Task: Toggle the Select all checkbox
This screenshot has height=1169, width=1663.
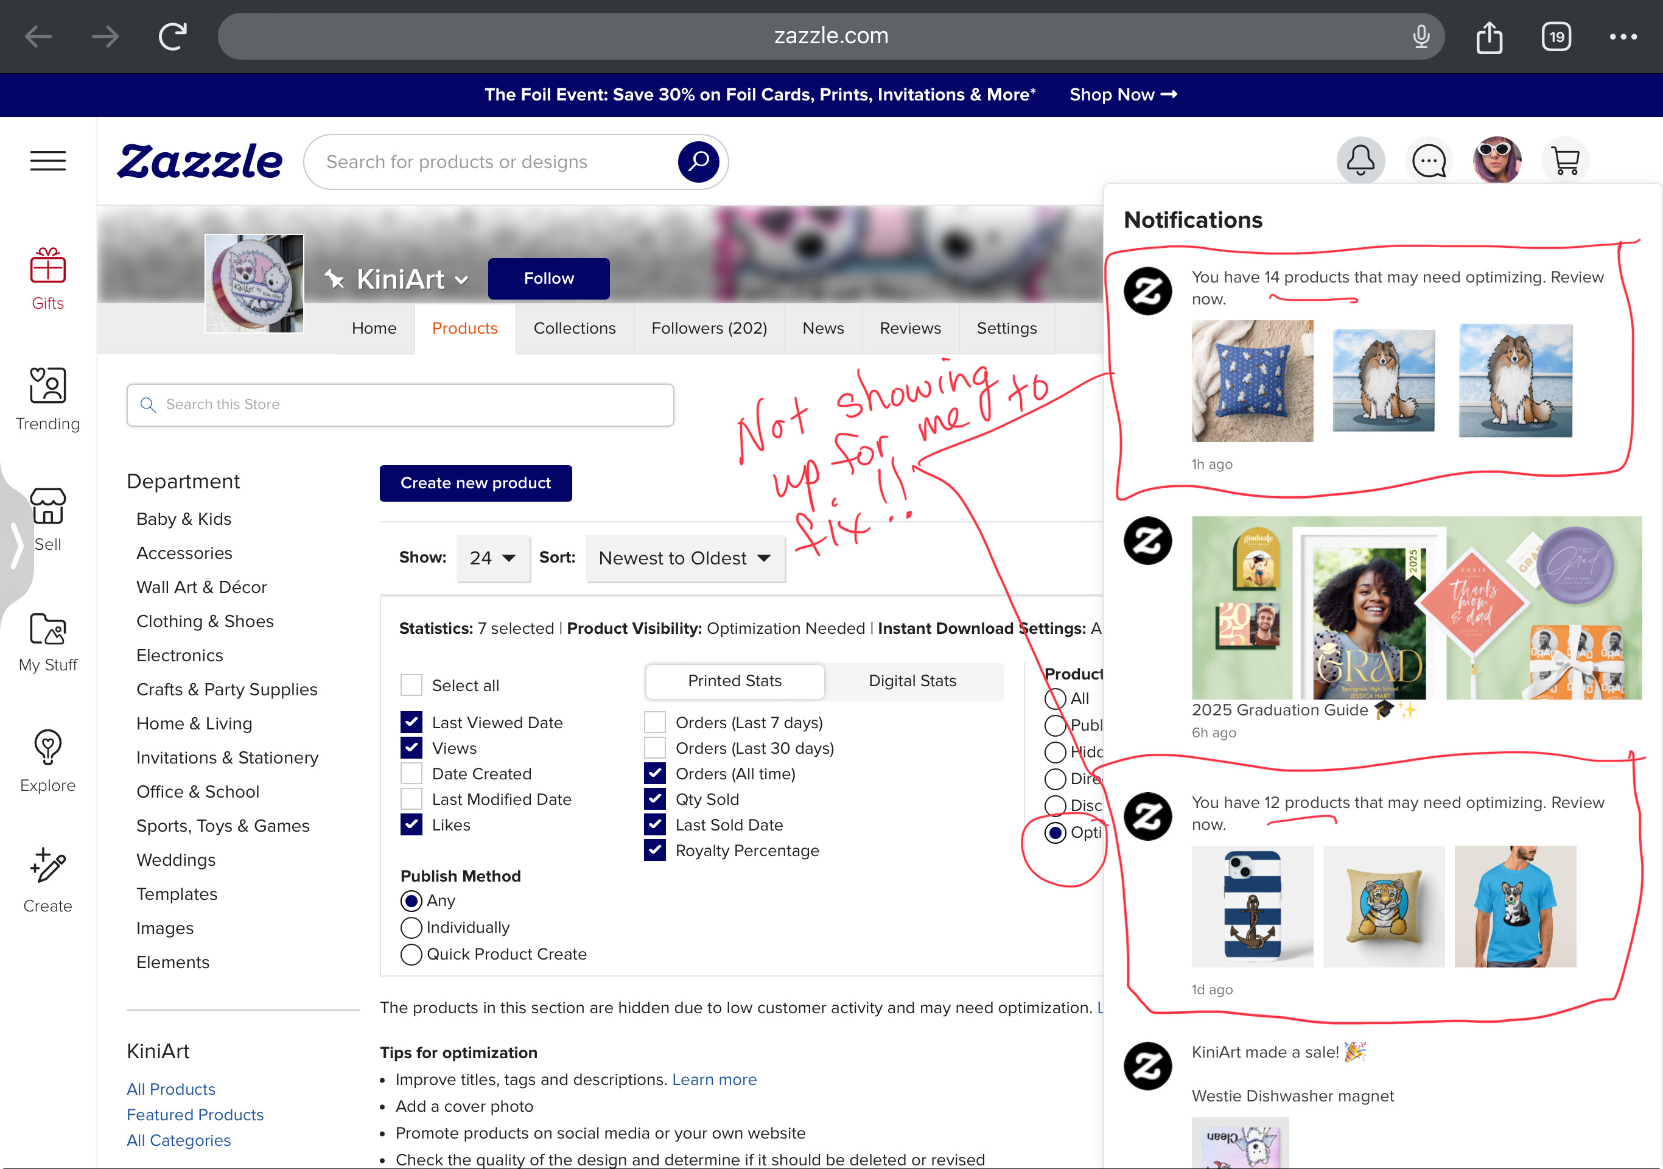Action: [x=411, y=684]
